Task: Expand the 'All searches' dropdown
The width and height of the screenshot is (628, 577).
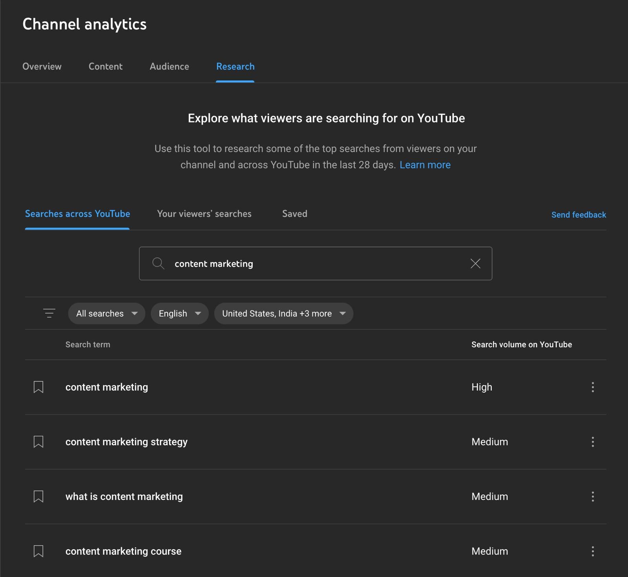Action: point(106,313)
